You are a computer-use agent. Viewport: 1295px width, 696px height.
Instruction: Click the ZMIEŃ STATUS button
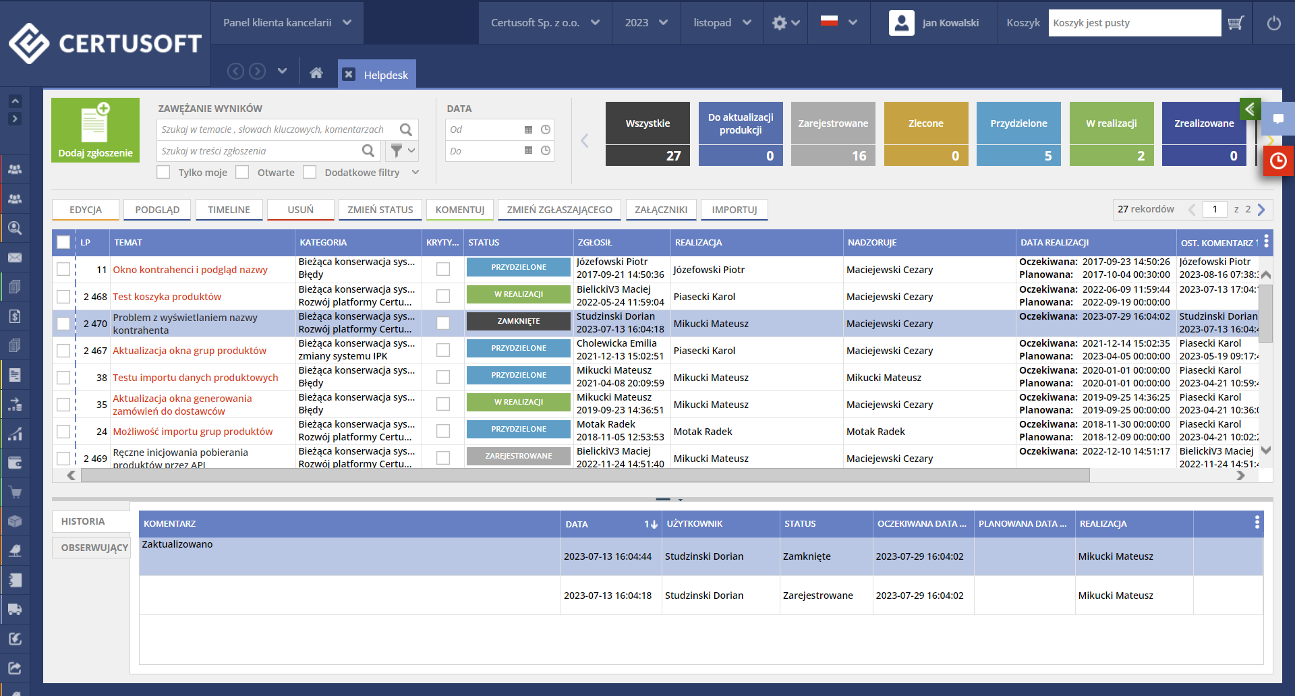tap(380, 210)
